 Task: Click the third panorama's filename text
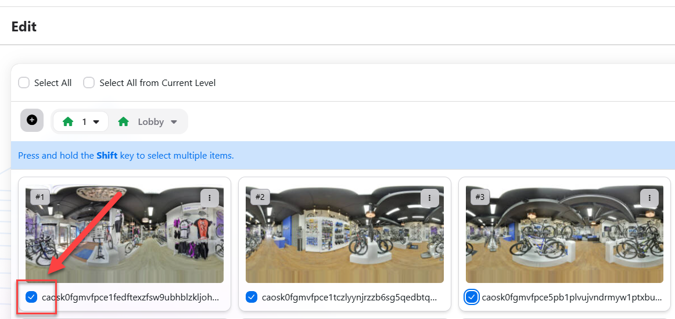click(x=572, y=298)
